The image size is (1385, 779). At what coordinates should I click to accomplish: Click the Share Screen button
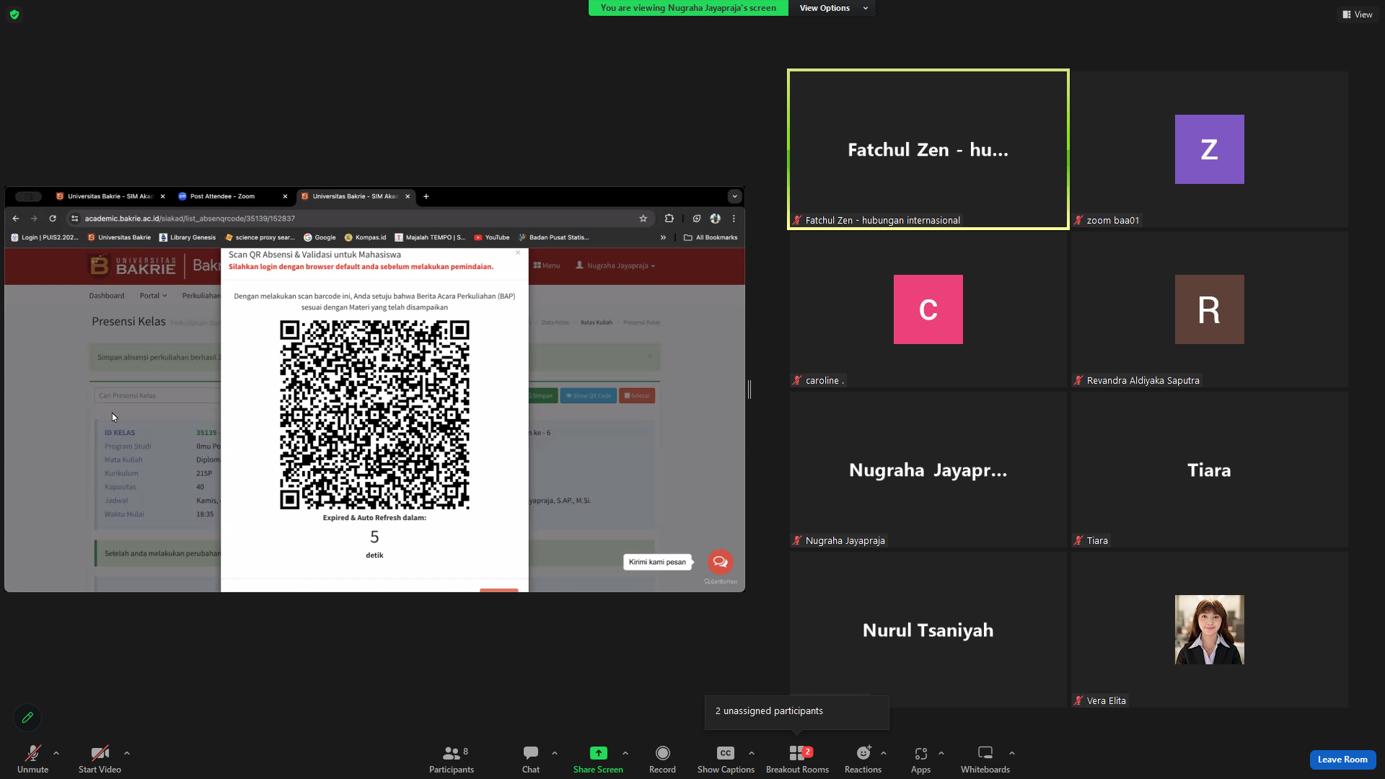(x=598, y=760)
